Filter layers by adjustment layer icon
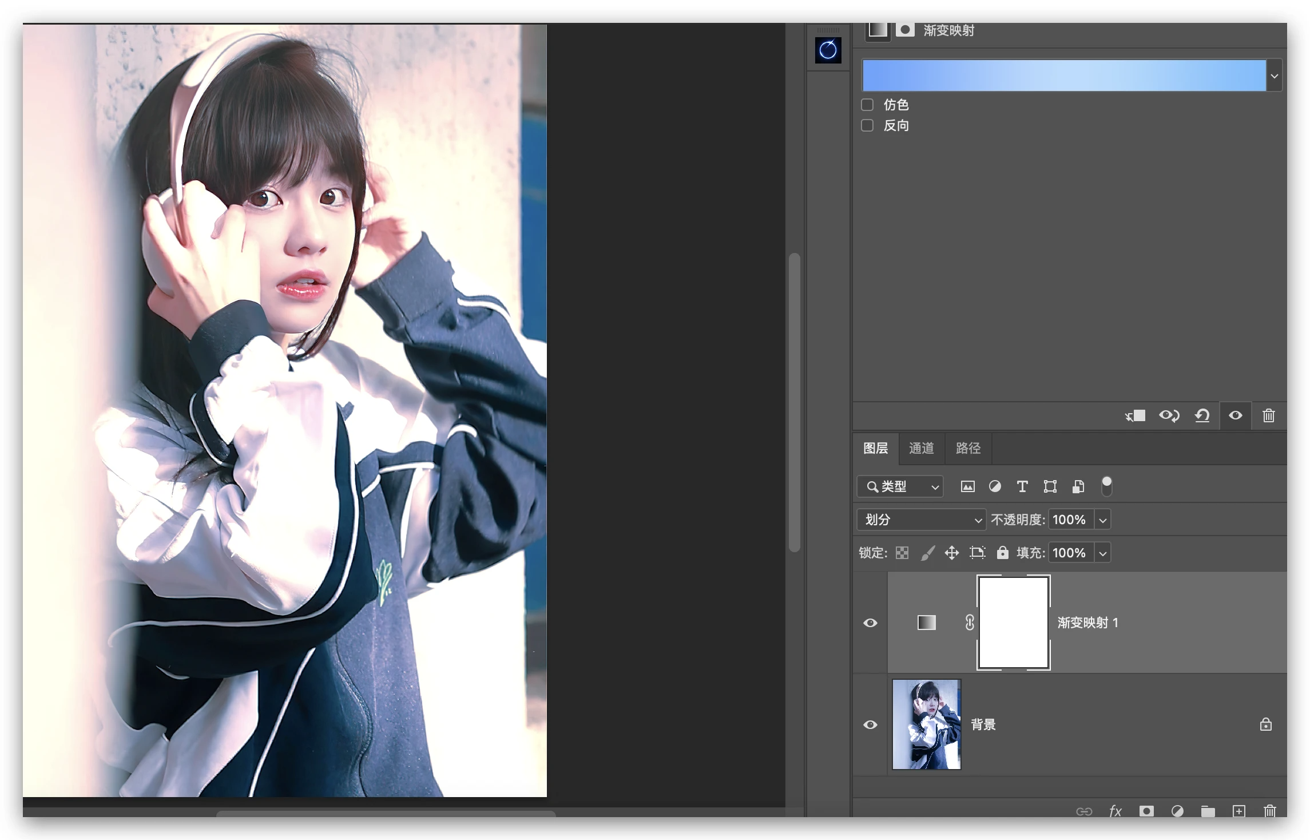The image size is (1310, 840). tap(995, 486)
